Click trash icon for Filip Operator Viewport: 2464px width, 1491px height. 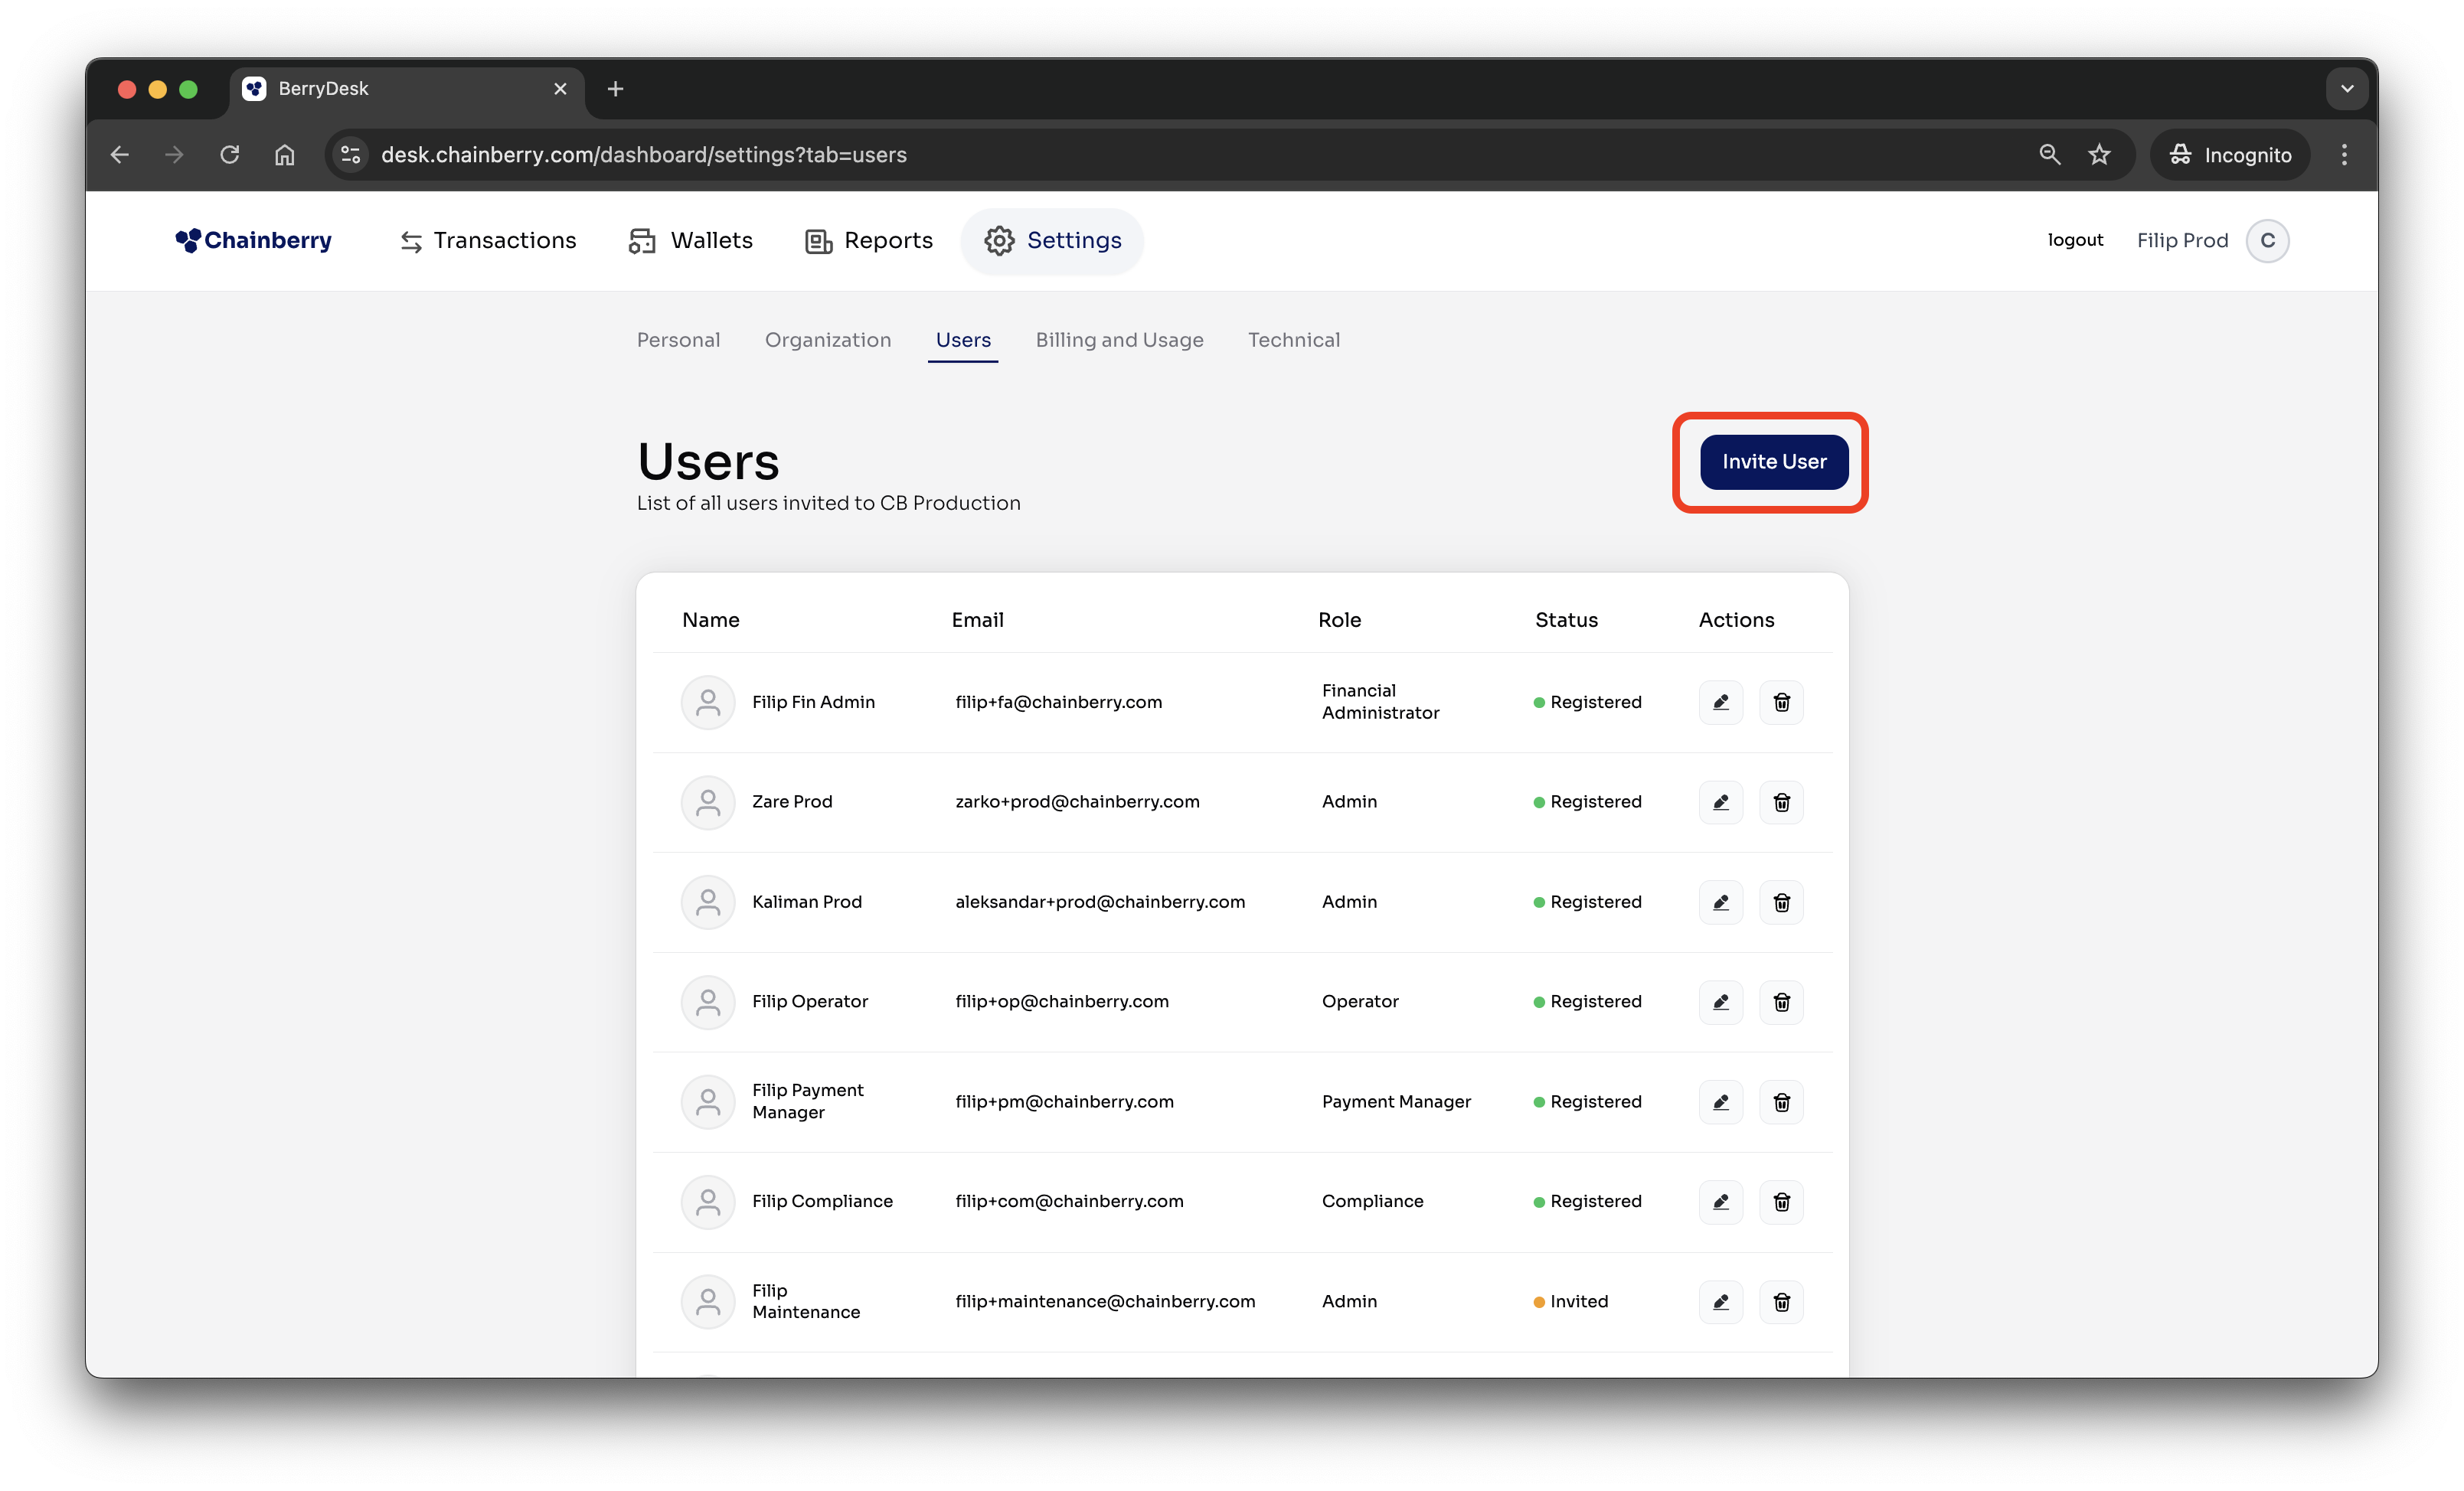coord(1781,1003)
